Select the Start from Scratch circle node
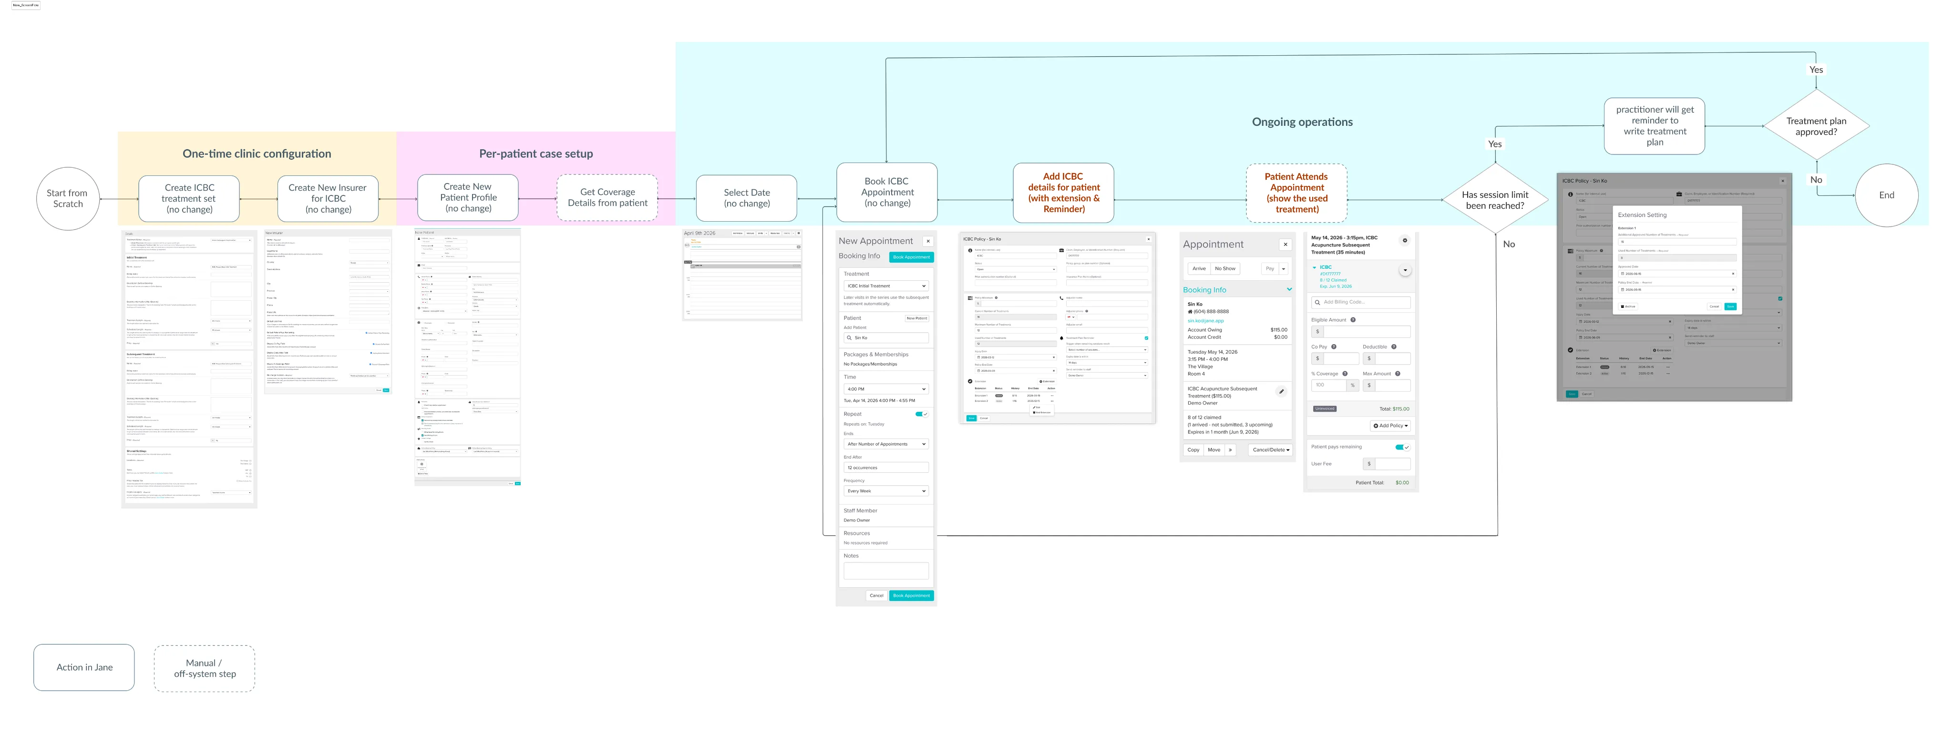This screenshot has width=1953, height=735. coord(68,198)
